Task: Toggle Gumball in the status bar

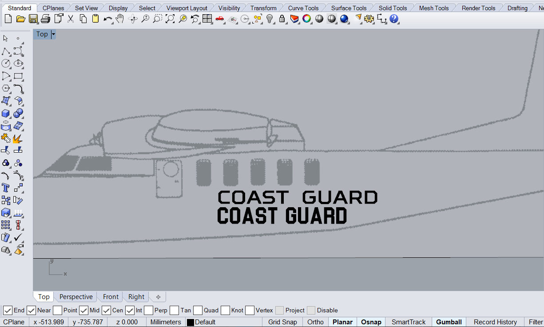Action: (449, 322)
